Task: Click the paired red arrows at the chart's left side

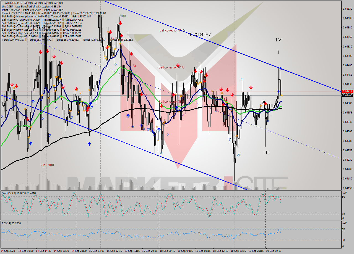Action: click(14, 86)
